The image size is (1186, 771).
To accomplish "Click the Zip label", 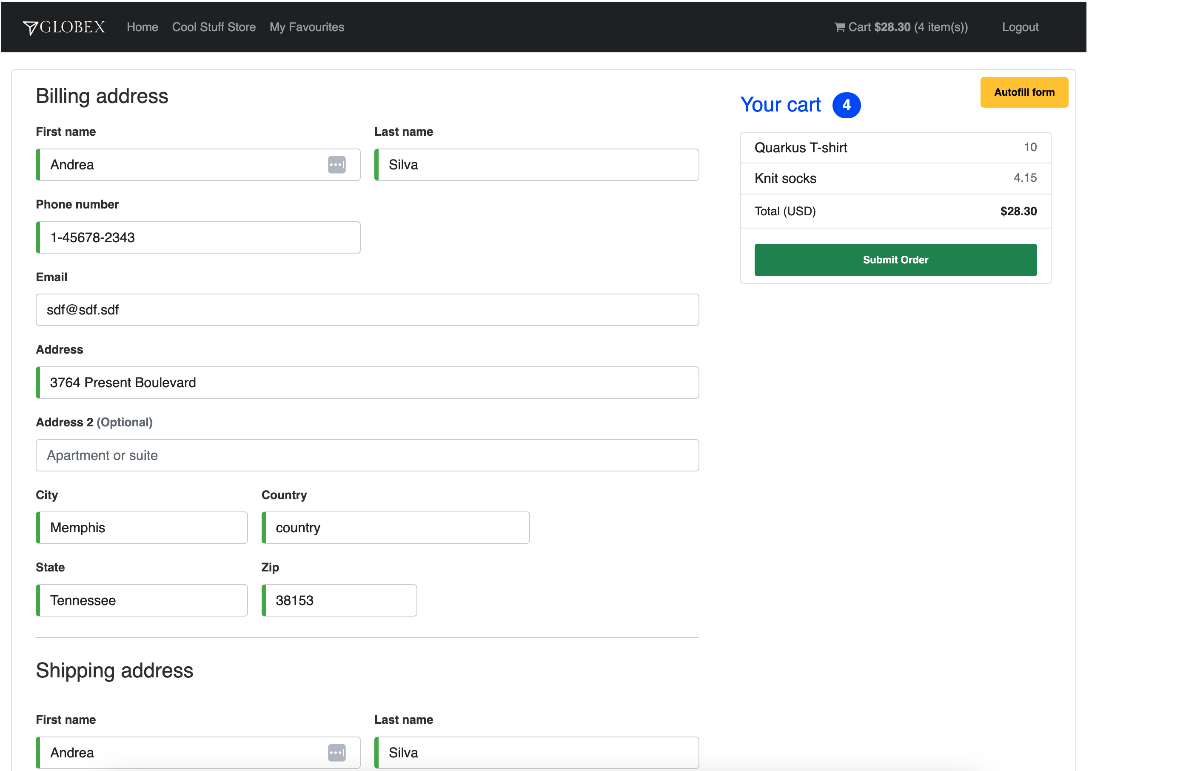I will pos(270,568).
